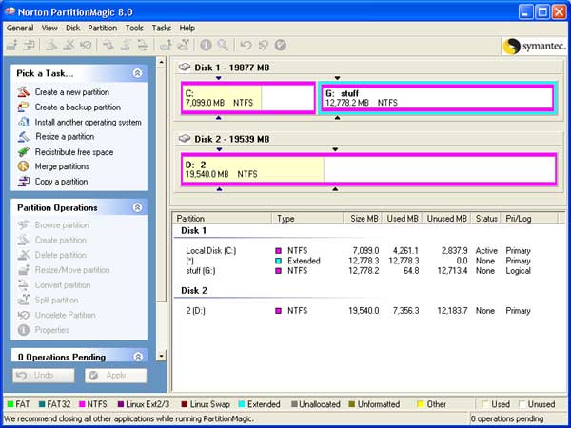Click the Redistribute free space icon
571x428 pixels.
pyautogui.click(x=23, y=152)
